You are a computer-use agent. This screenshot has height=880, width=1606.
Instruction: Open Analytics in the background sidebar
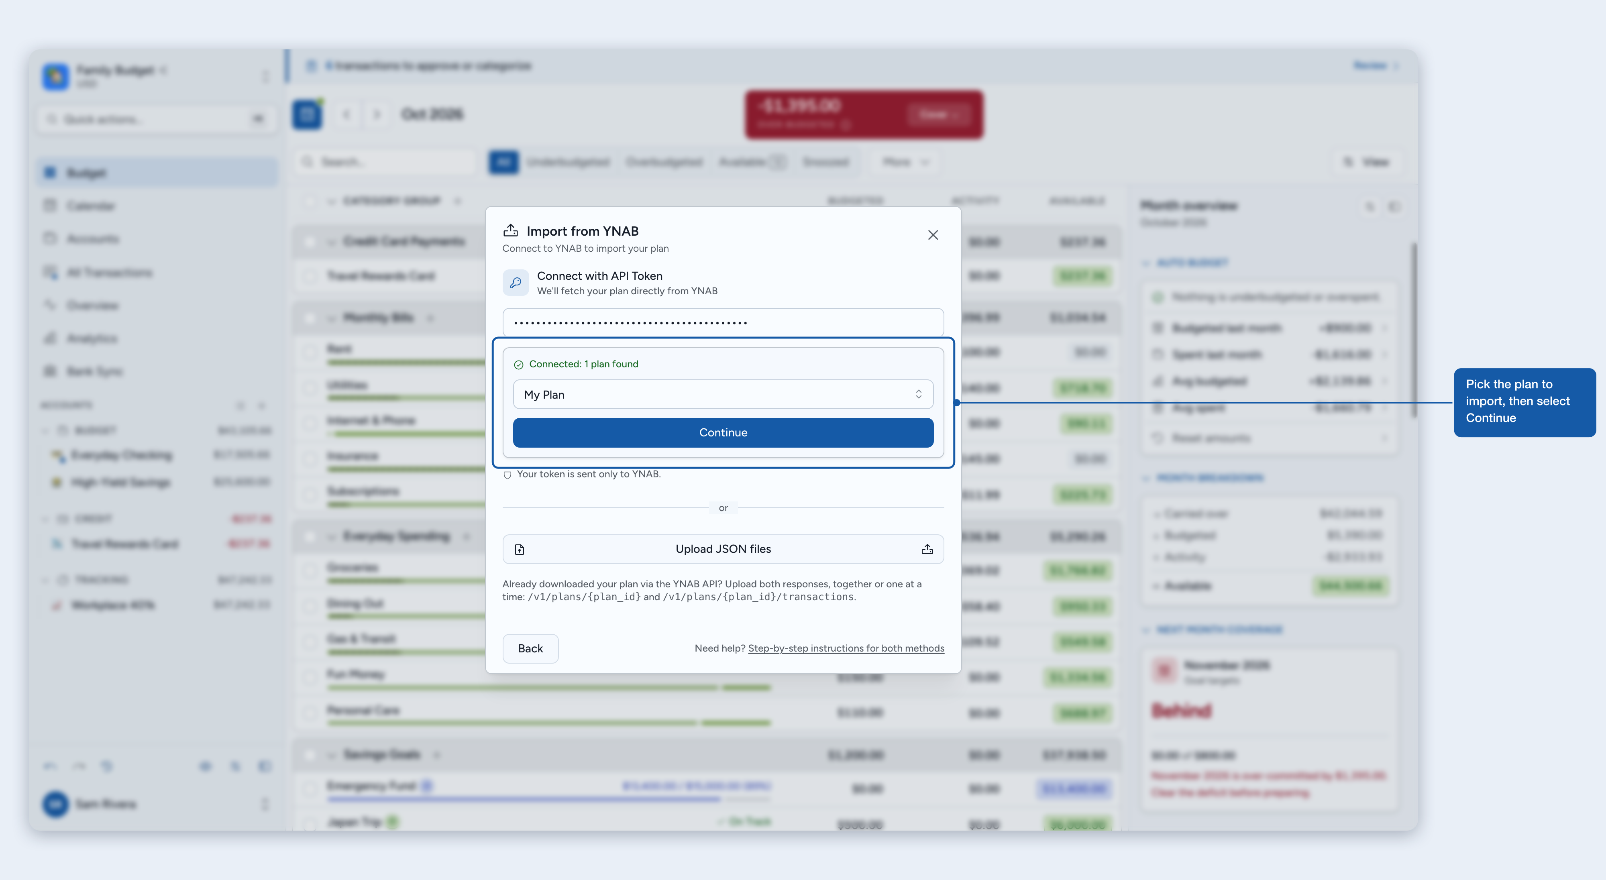coord(157,338)
